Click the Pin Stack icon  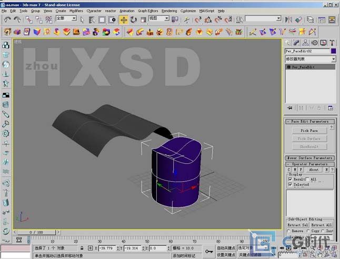[x=289, y=107]
